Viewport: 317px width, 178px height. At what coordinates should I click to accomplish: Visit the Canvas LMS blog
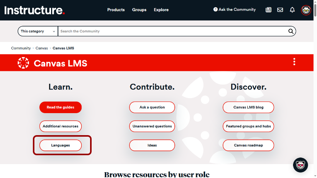tap(248, 107)
